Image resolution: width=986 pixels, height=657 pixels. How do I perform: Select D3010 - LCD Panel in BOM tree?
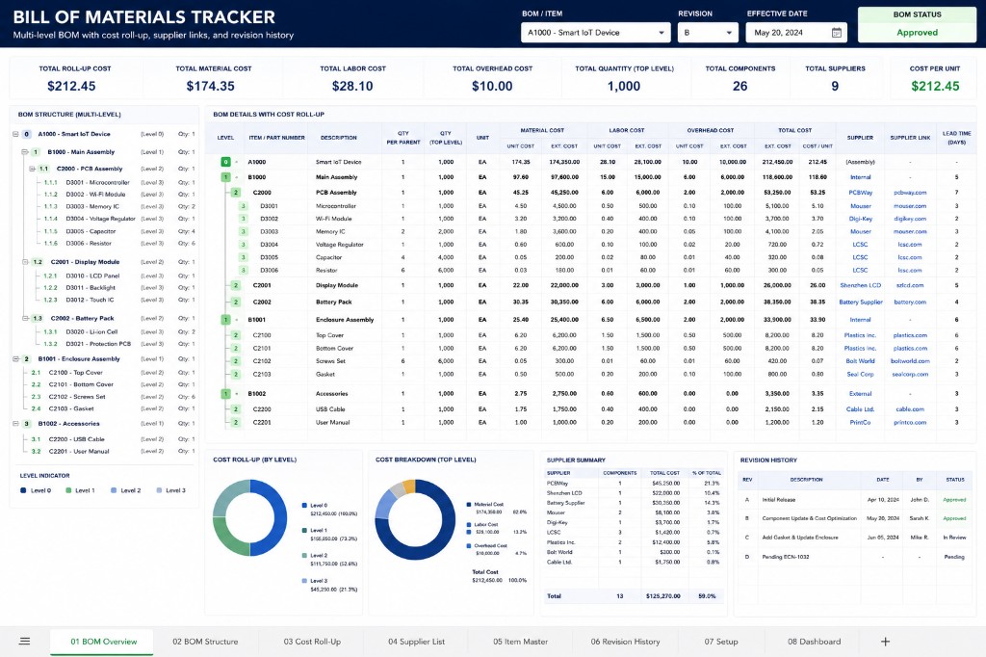[92, 276]
